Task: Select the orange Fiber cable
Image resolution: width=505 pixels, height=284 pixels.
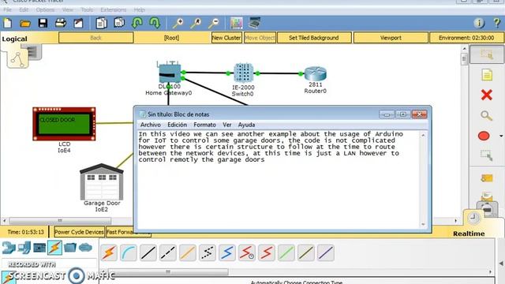Action: pos(188,252)
